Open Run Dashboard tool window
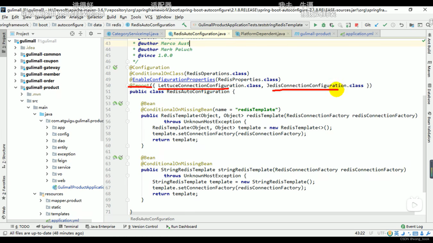This screenshot has height=243, width=433. (181, 227)
